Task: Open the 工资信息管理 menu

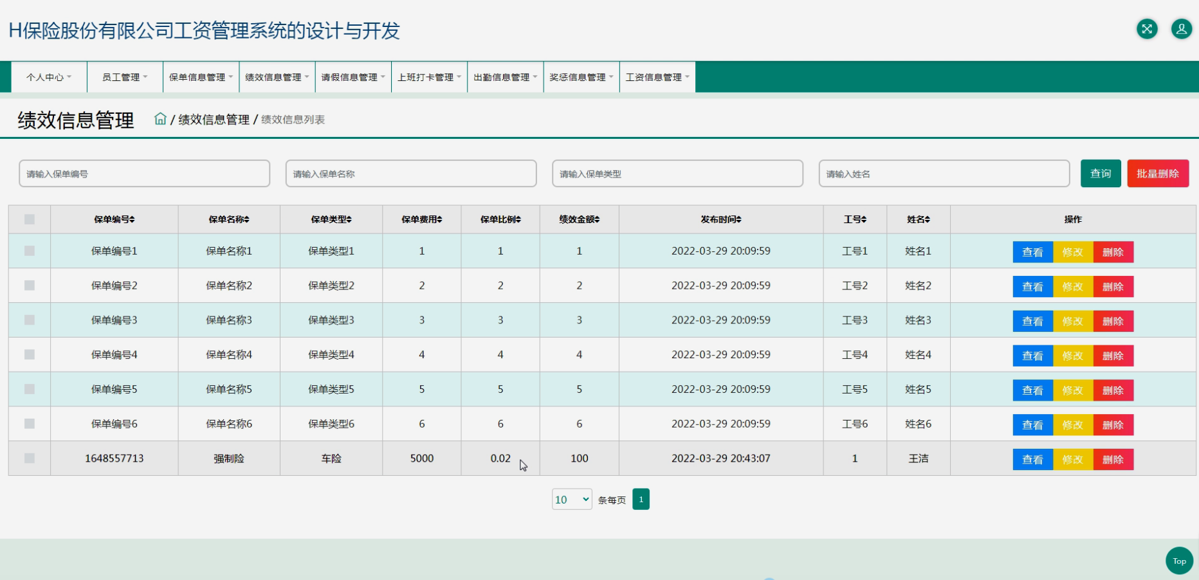Action: pos(657,77)
